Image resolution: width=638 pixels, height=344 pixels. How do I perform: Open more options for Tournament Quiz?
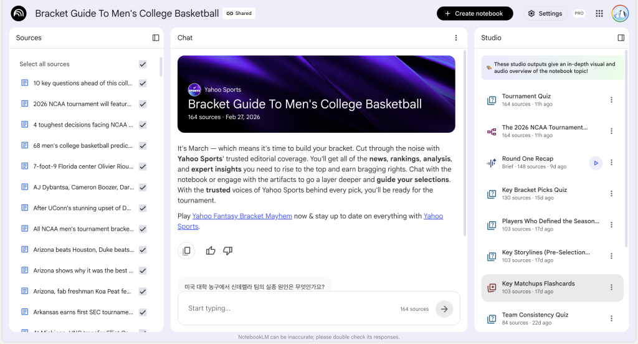point(611,100)
